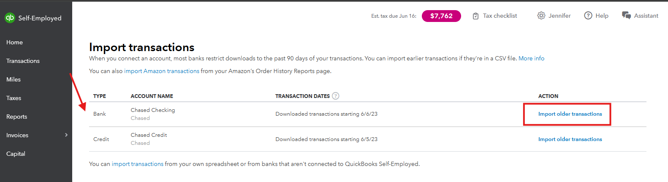Import older transactions for Chased Credit
668x182 pixels.
(x=570, y=139)
